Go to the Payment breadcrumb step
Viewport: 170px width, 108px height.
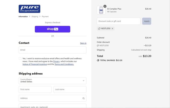point(45,17)
